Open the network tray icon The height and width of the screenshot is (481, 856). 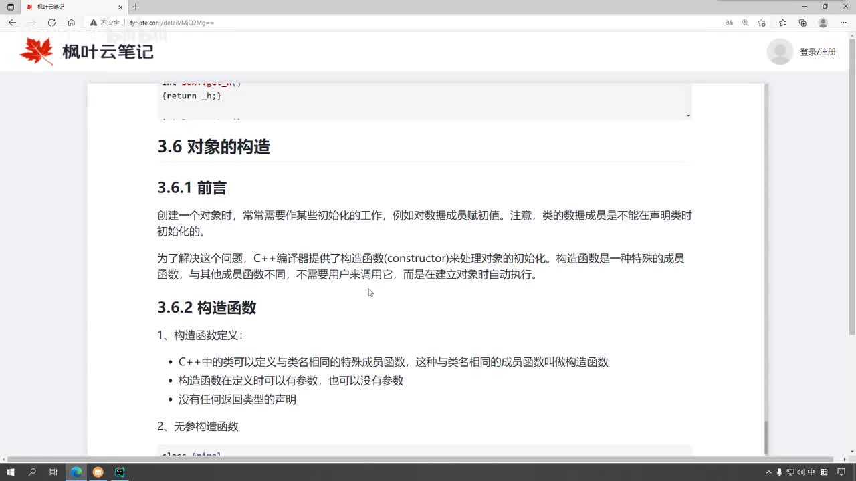(x=790, y=472)
